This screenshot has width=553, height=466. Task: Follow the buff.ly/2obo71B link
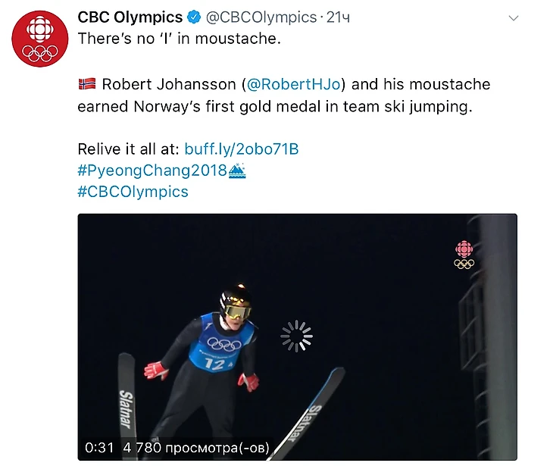[x=241, y=149]
